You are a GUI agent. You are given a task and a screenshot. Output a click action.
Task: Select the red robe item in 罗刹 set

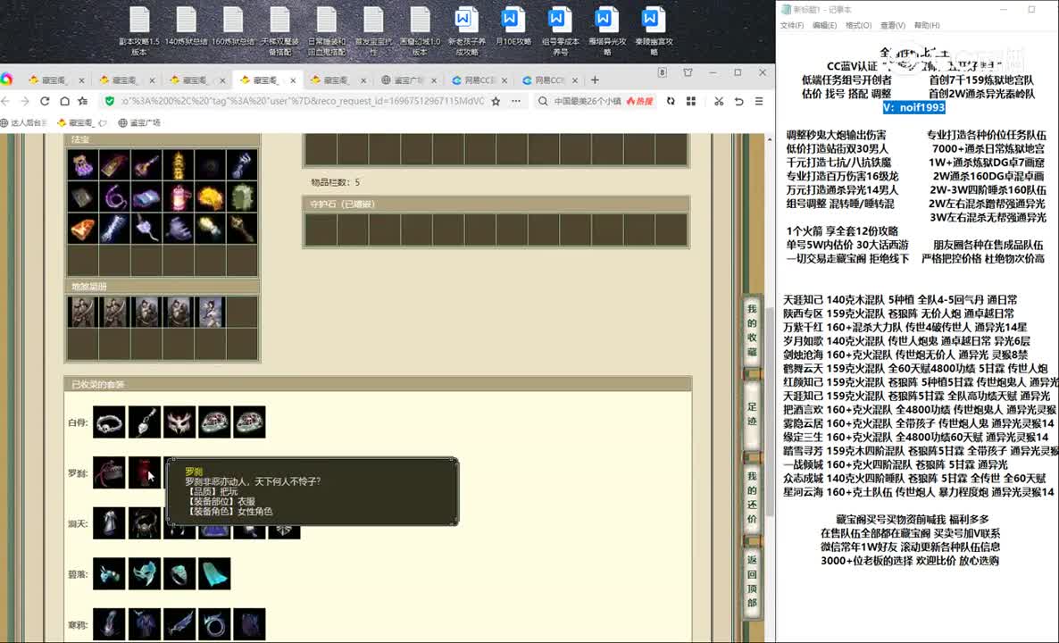144,472
